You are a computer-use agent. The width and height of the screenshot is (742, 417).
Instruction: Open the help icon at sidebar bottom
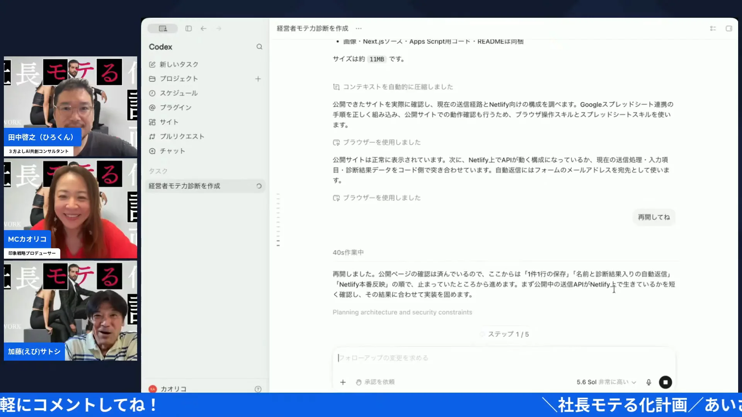tap(258, 389)
